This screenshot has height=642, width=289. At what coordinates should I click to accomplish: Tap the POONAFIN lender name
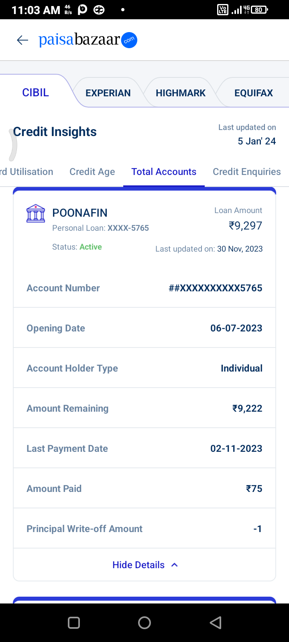coord(80,213)
